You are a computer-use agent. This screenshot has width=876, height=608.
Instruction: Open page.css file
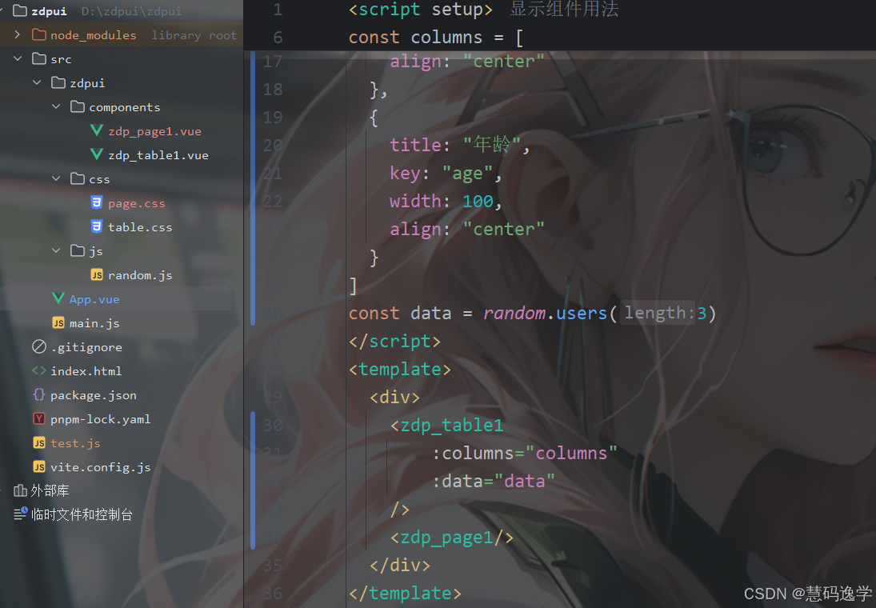137,203
